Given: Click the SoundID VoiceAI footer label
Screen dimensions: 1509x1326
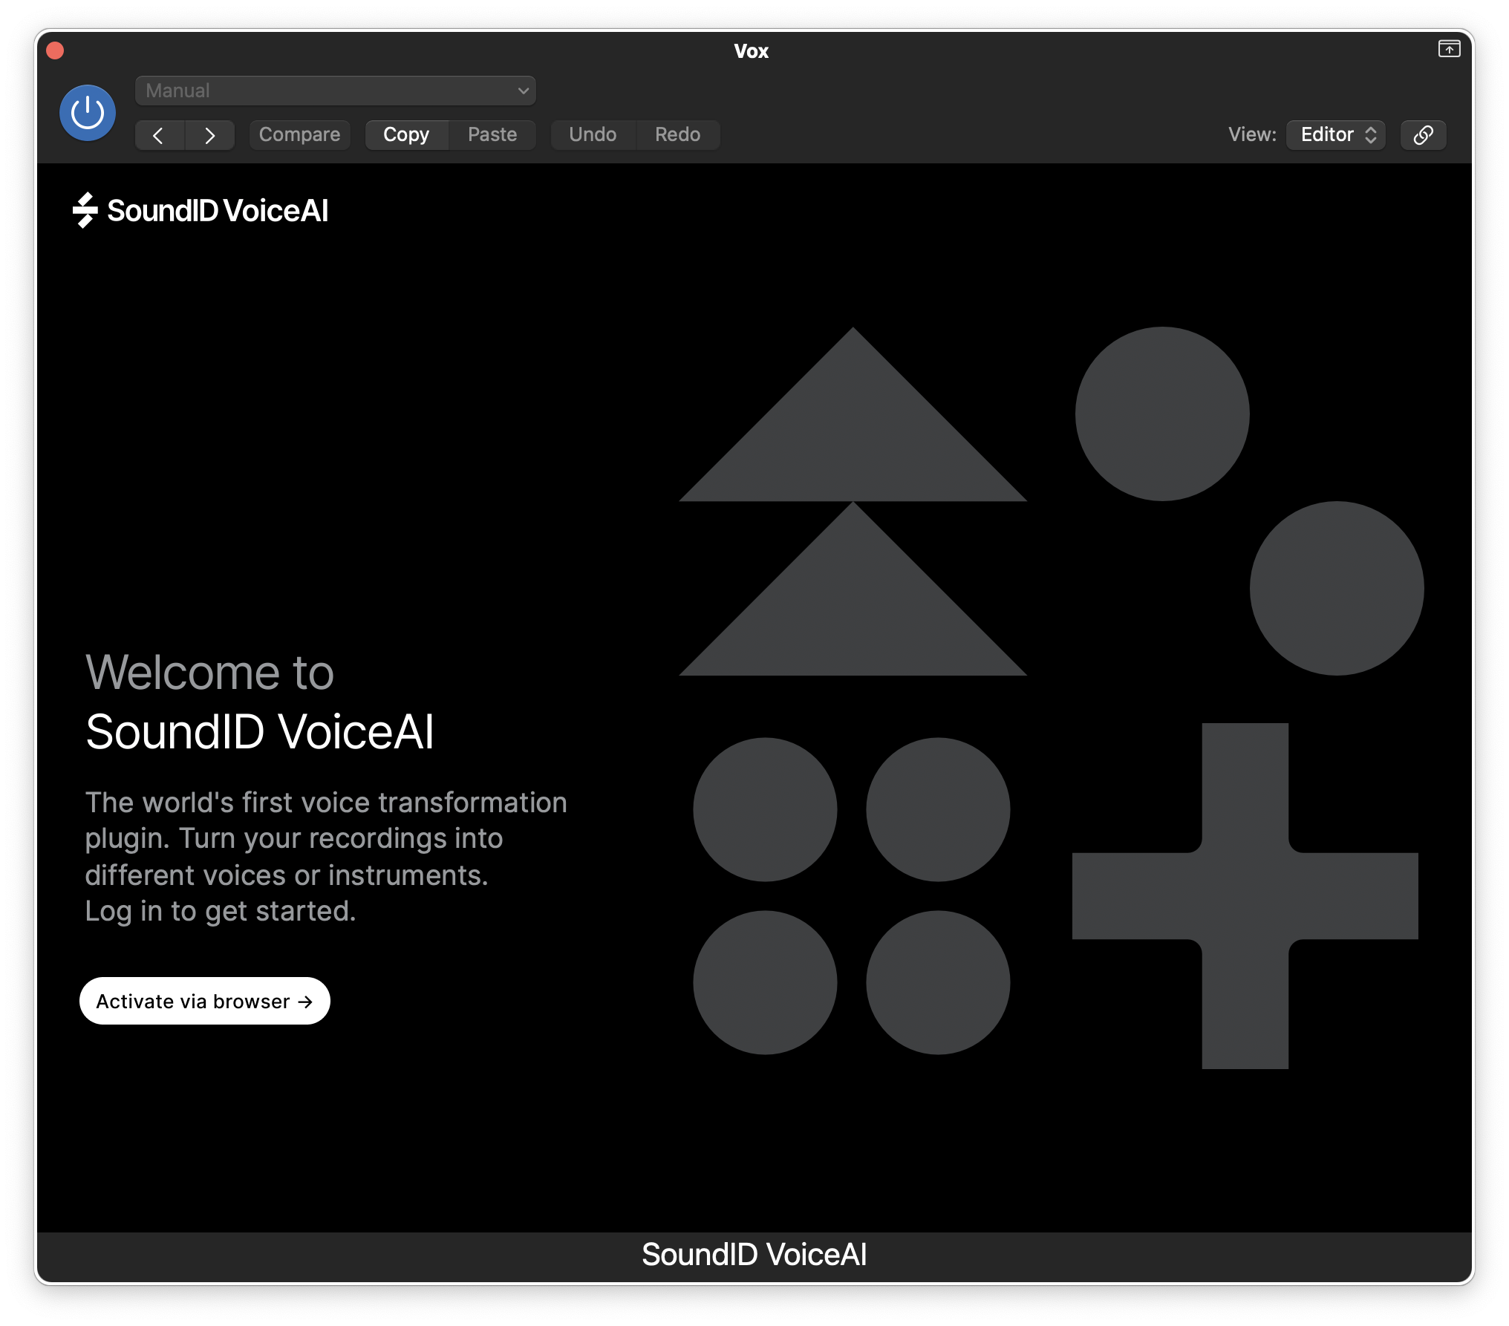Looking at the screenshot, I should click(x=754, y=1255).
